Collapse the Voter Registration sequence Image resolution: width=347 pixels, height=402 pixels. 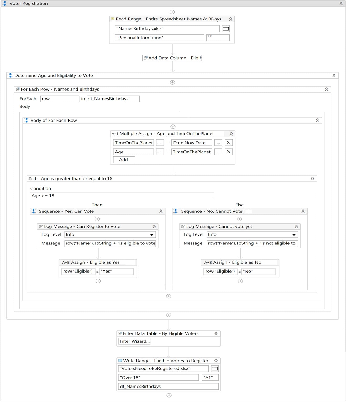click(x=341, y=3)
